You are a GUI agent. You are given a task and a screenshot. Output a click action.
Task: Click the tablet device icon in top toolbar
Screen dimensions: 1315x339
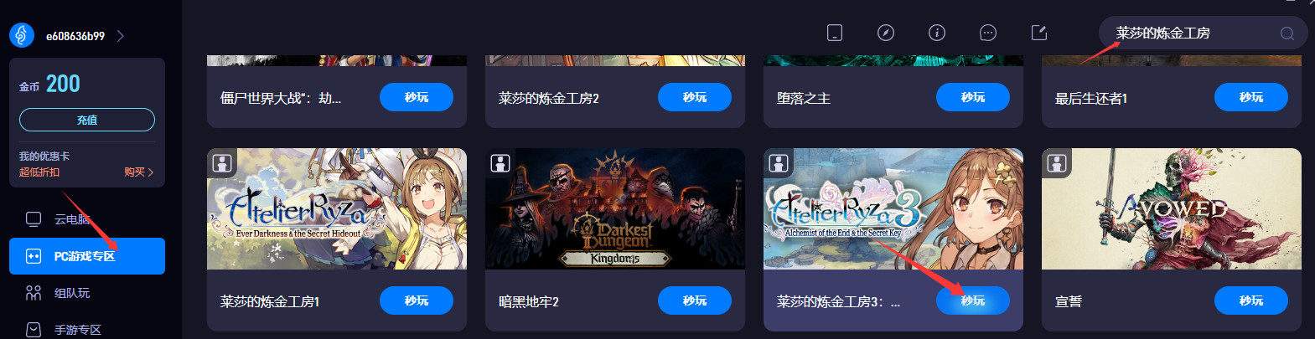tap(834, 33)
